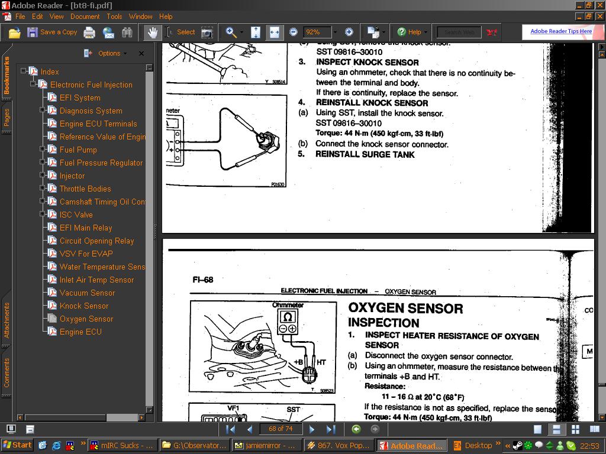Click the Open file folder icon

[x=14, y=33]
